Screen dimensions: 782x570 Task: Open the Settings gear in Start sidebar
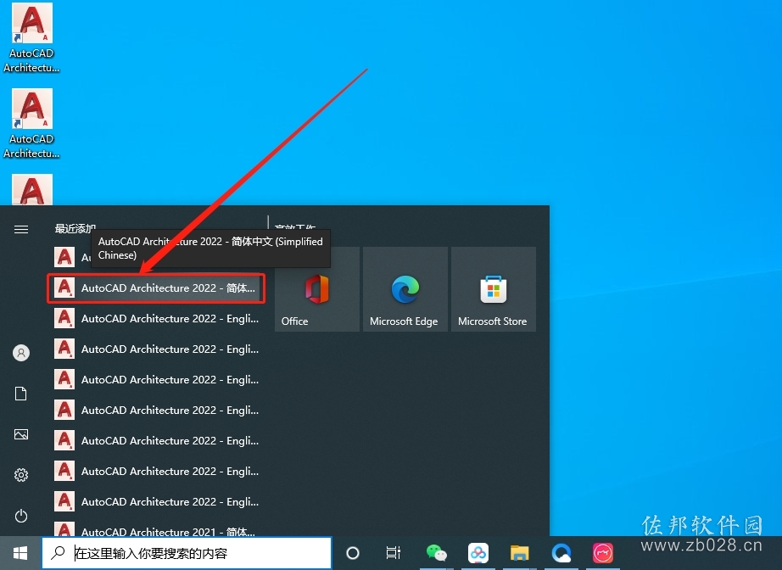21,475
